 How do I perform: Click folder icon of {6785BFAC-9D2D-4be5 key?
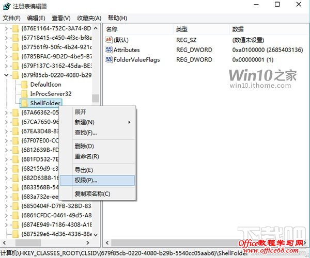click(16, 56)
